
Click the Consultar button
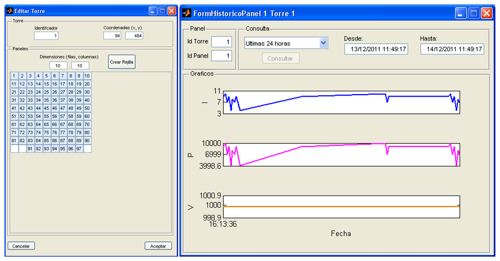tap(281, 59)
